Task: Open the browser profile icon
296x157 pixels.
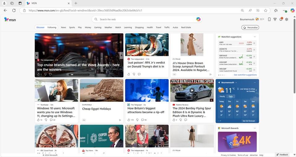Action: click(4, 3)
